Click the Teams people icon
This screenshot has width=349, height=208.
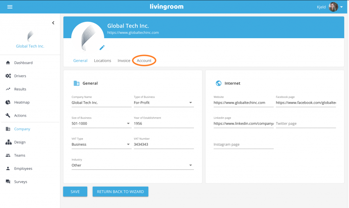point(8,155)
